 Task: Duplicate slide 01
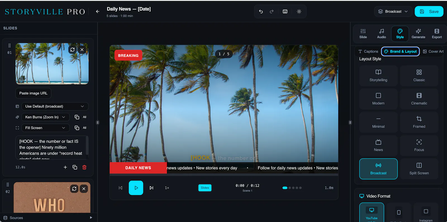(x=75, y=167)
